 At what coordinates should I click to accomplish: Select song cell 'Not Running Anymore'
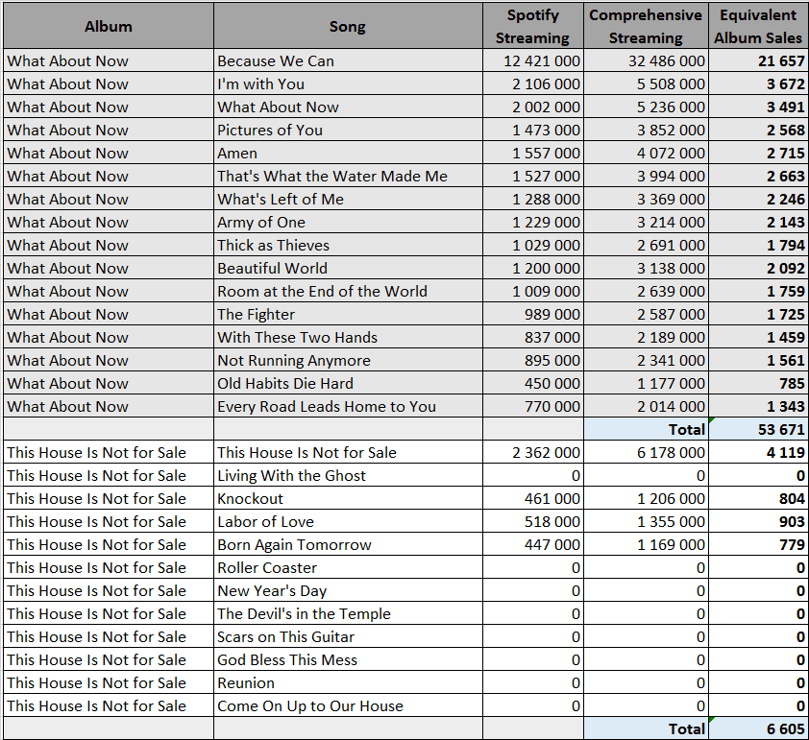pyautogui.click(x=348, y=360)
